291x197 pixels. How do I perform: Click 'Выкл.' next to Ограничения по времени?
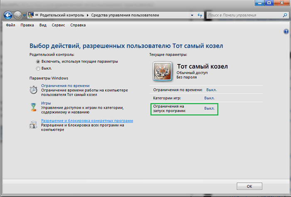[x=211, y=90]
